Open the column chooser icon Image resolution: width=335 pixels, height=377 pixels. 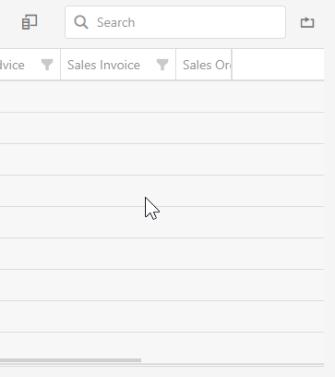tap(30, 22)
